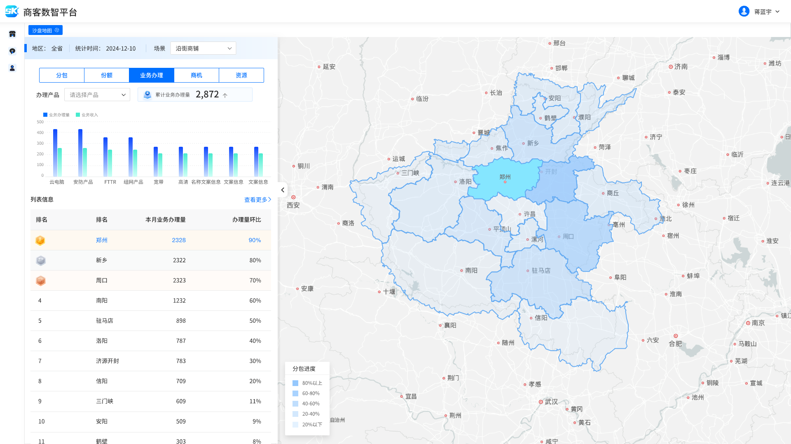Click the user profile sidebar icon
Image resolution: width=791 pixels, height=444 pixels.
tap(12, 68)
